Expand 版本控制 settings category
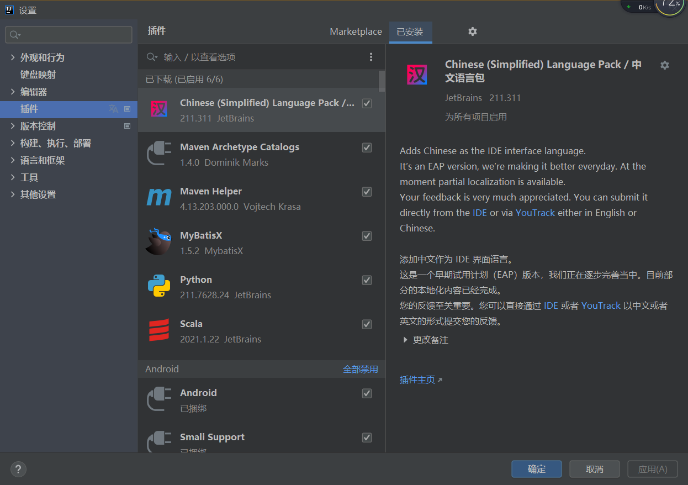This screenshot has height=485, width=688. click(x=13, y=126)
